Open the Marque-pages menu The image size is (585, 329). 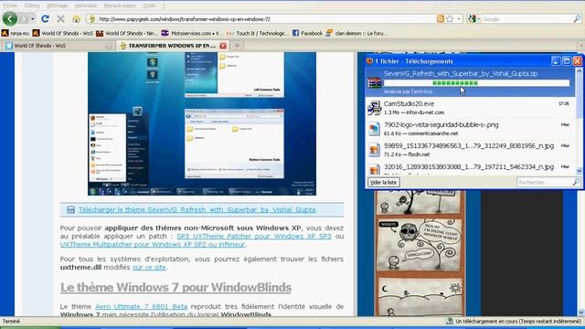[x=120, y=5]
